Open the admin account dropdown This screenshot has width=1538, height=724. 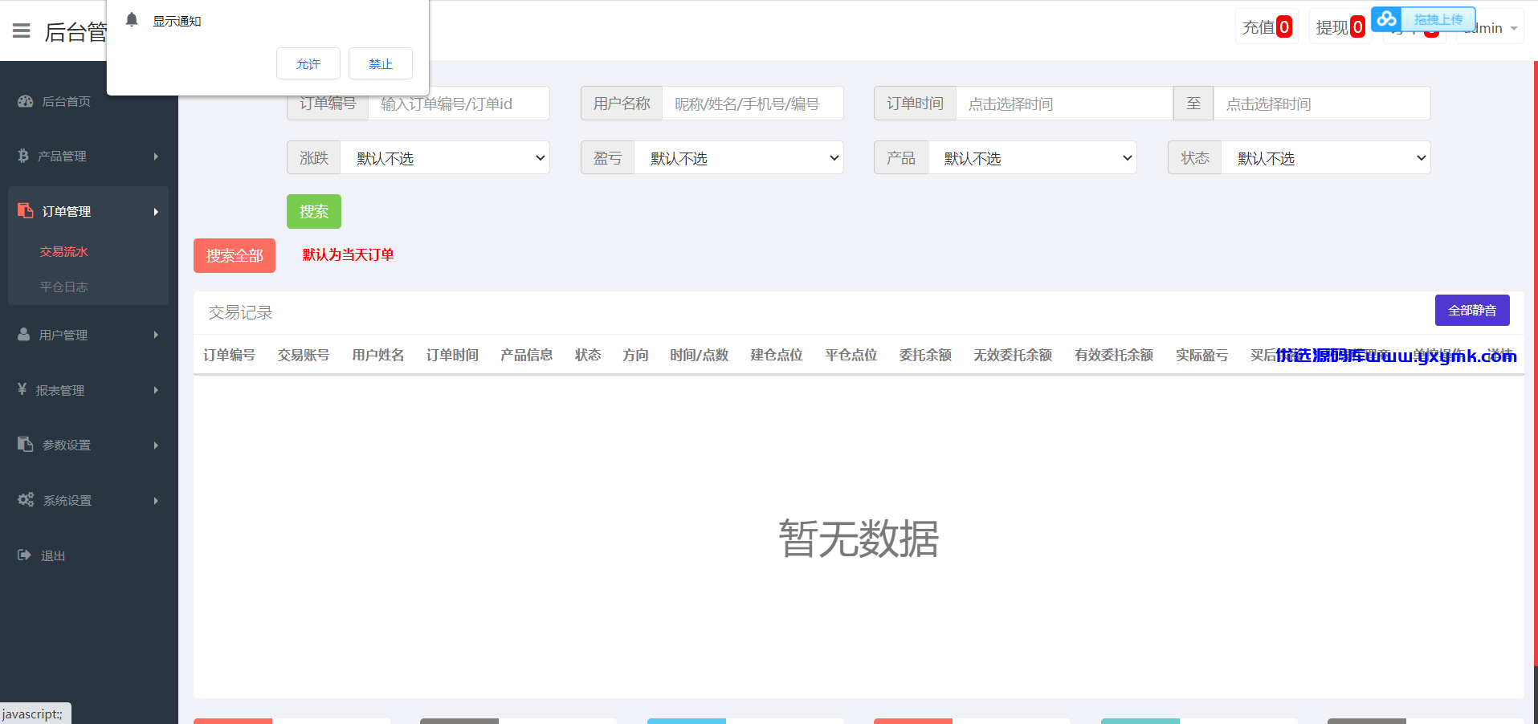tap(1490, 27)
